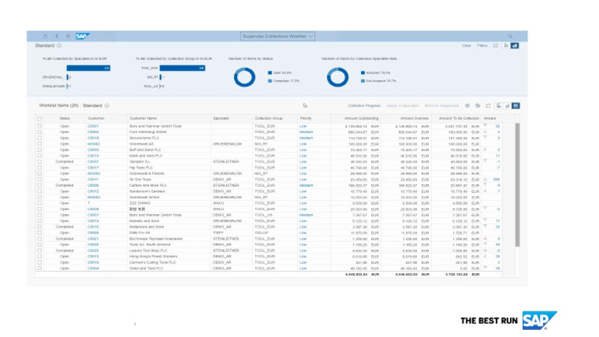Open customer link in Cool Werkzeug GmbH row
Screen dimensions: 599x337
pos(93,132)
